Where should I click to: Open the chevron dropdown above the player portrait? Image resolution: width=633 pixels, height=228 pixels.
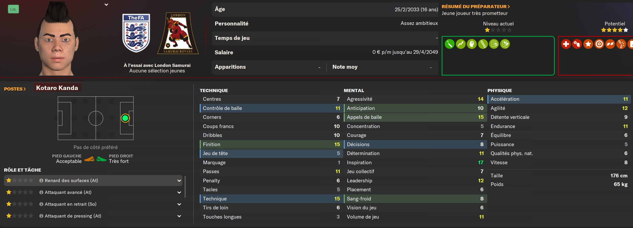(106, 5)
